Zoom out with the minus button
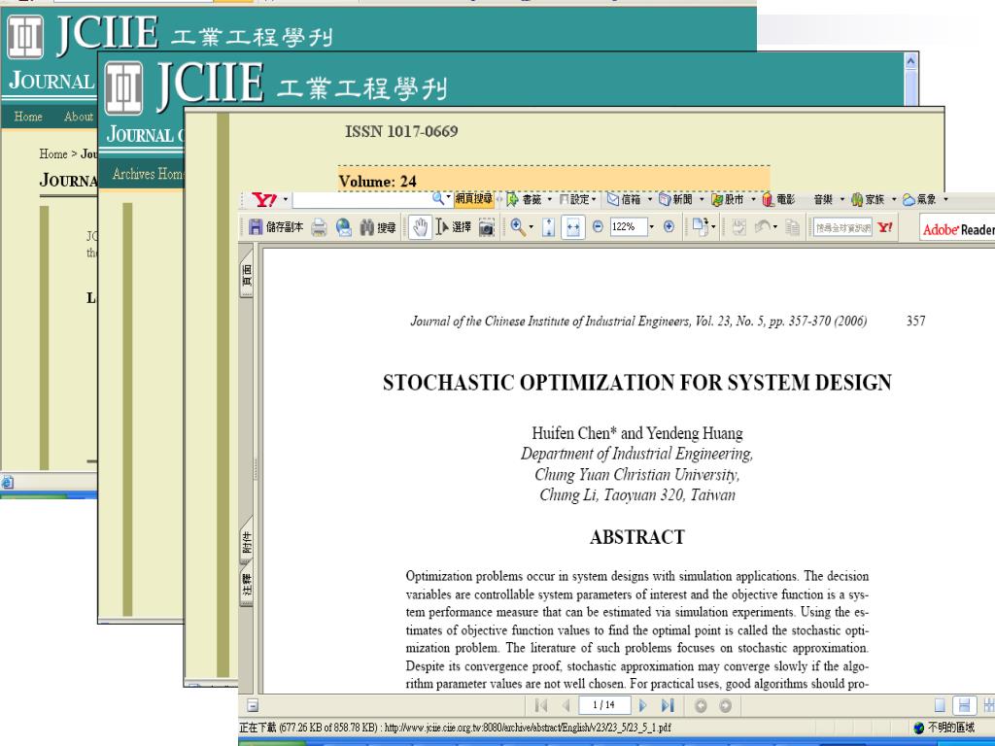 click(598, 226)
